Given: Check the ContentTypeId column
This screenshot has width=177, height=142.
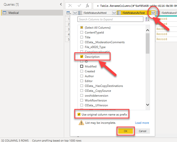Looking at the screenshot, I should pos(82,32).
